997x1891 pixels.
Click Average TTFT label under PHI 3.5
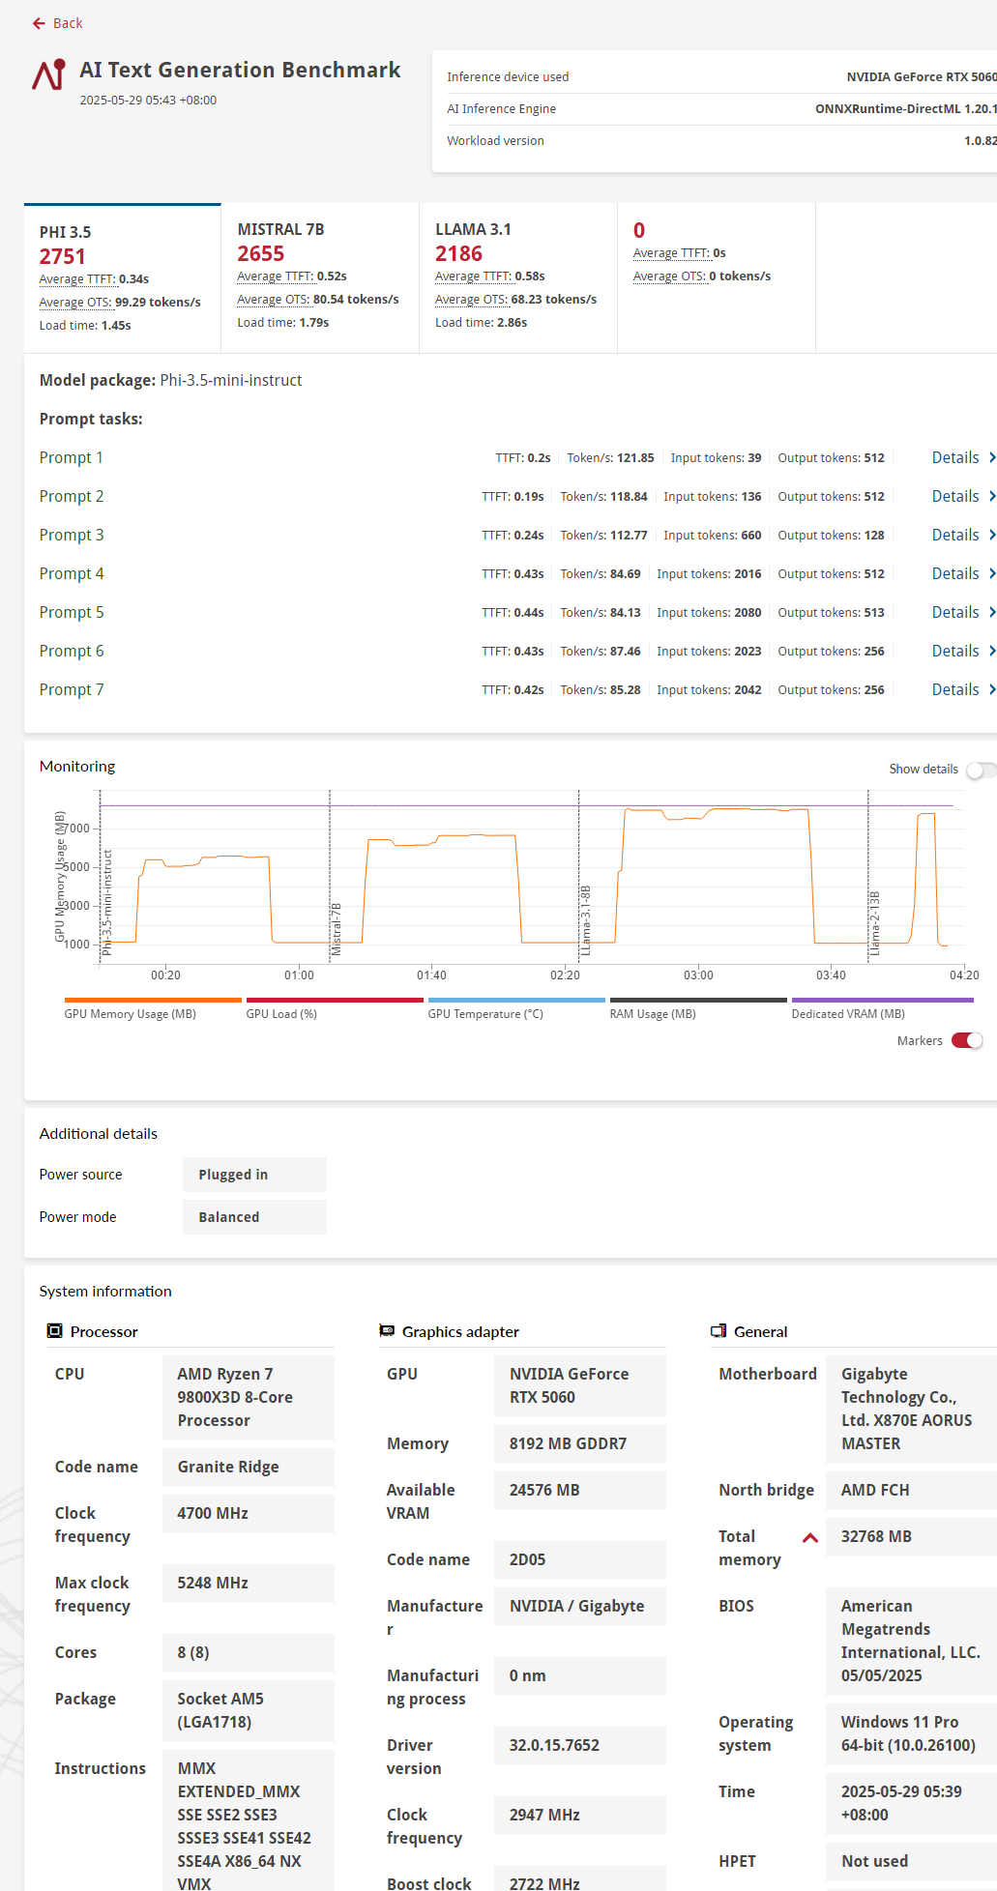pyautogui.click(x=77, y=279)
